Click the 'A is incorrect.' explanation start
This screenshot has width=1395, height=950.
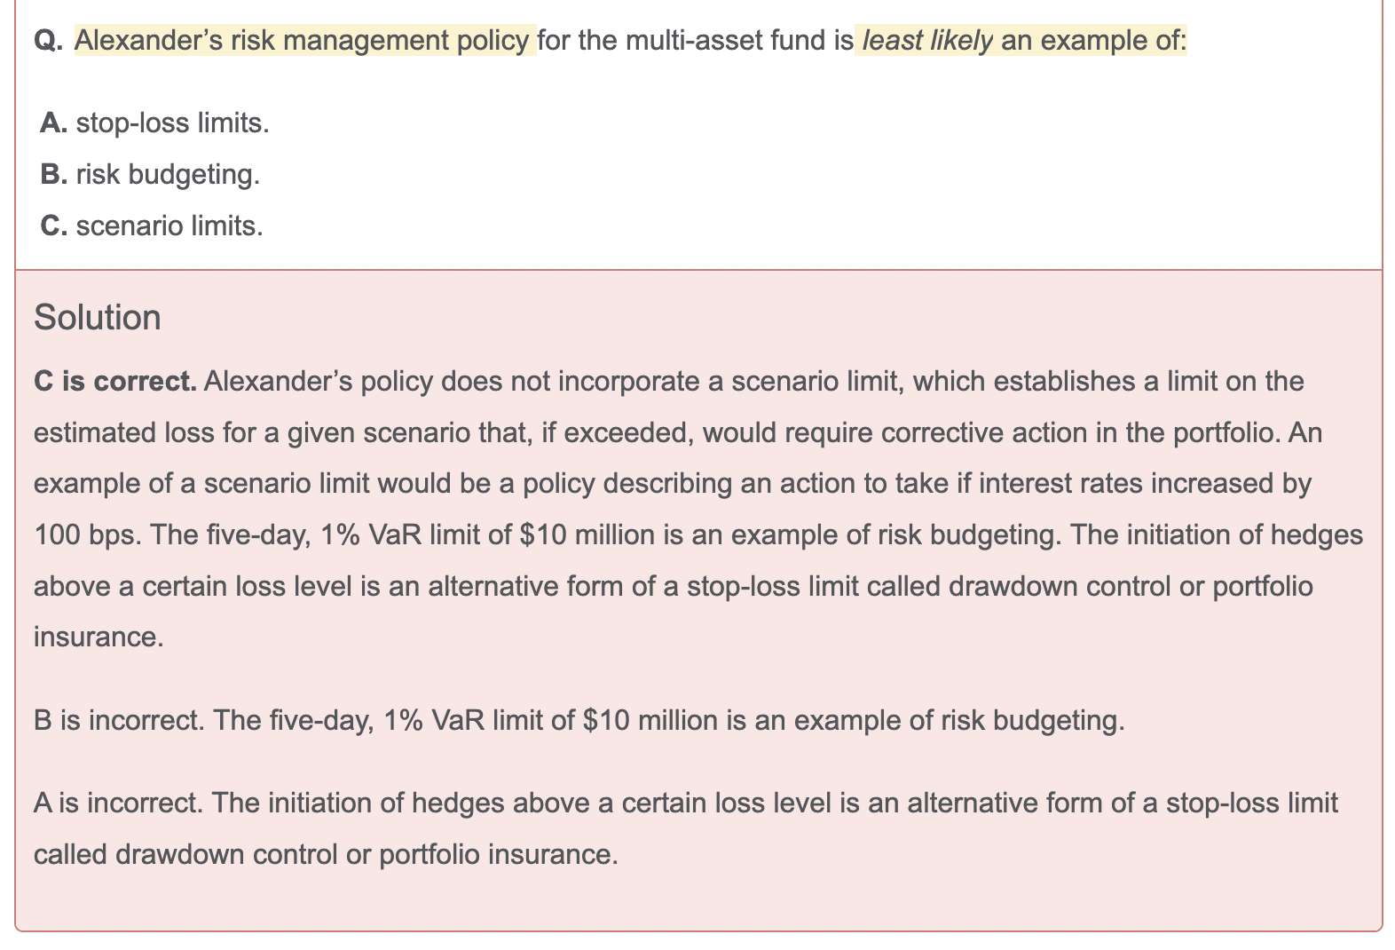(120, 803)
